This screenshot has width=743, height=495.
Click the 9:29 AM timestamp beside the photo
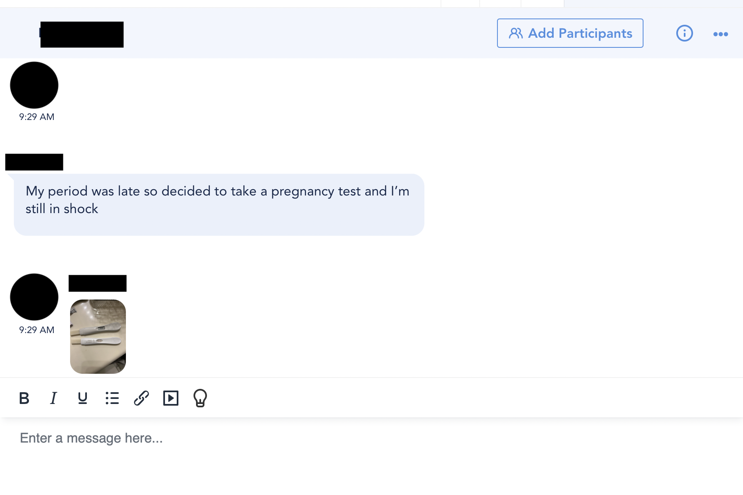37,330
